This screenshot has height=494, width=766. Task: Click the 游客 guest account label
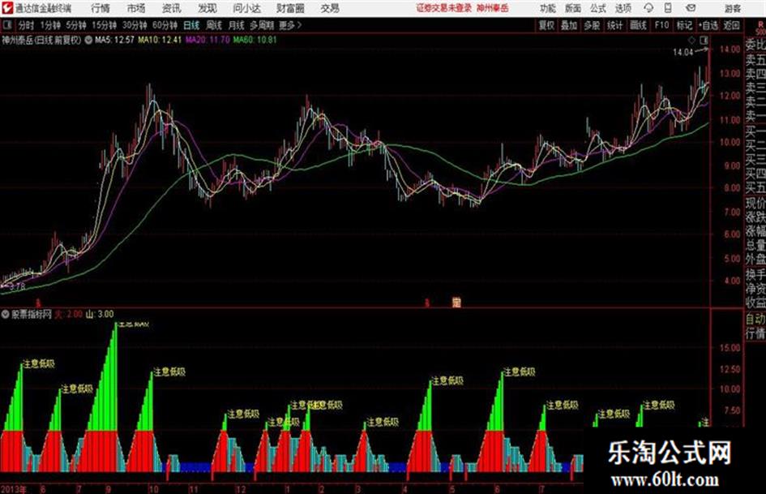(x=733, y=8)
